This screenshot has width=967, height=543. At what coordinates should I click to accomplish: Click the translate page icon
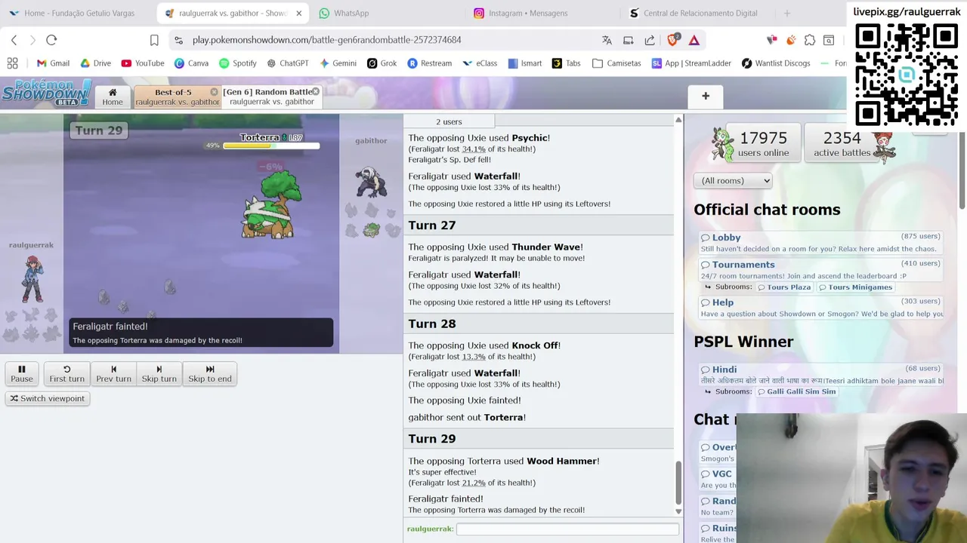pyautogui.click(x=607, y=40)
